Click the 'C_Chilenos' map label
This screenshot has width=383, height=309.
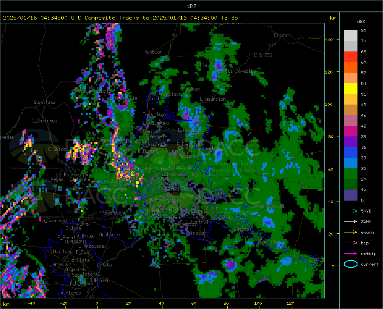click(x=44, y=121)
